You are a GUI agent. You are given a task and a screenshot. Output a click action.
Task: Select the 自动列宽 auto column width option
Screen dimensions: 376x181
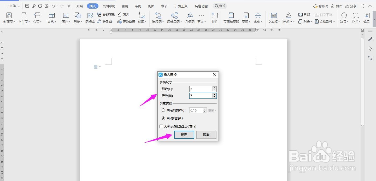click(x=172, y=118)
